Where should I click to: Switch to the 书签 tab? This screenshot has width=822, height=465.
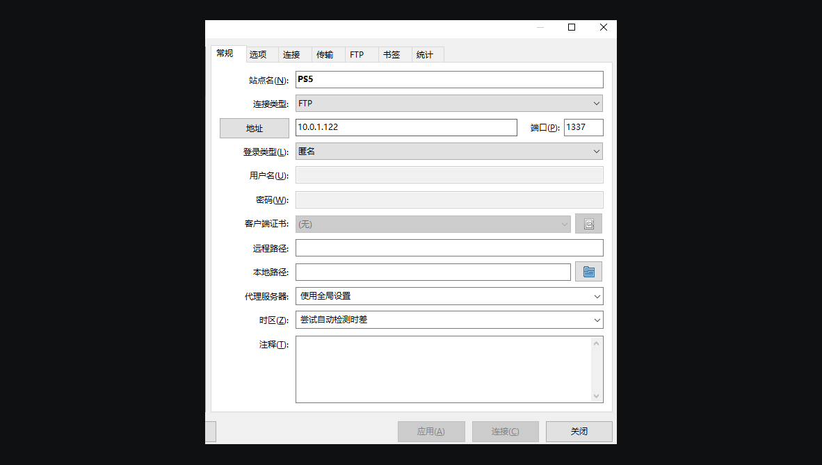click(x=391, y=54)
